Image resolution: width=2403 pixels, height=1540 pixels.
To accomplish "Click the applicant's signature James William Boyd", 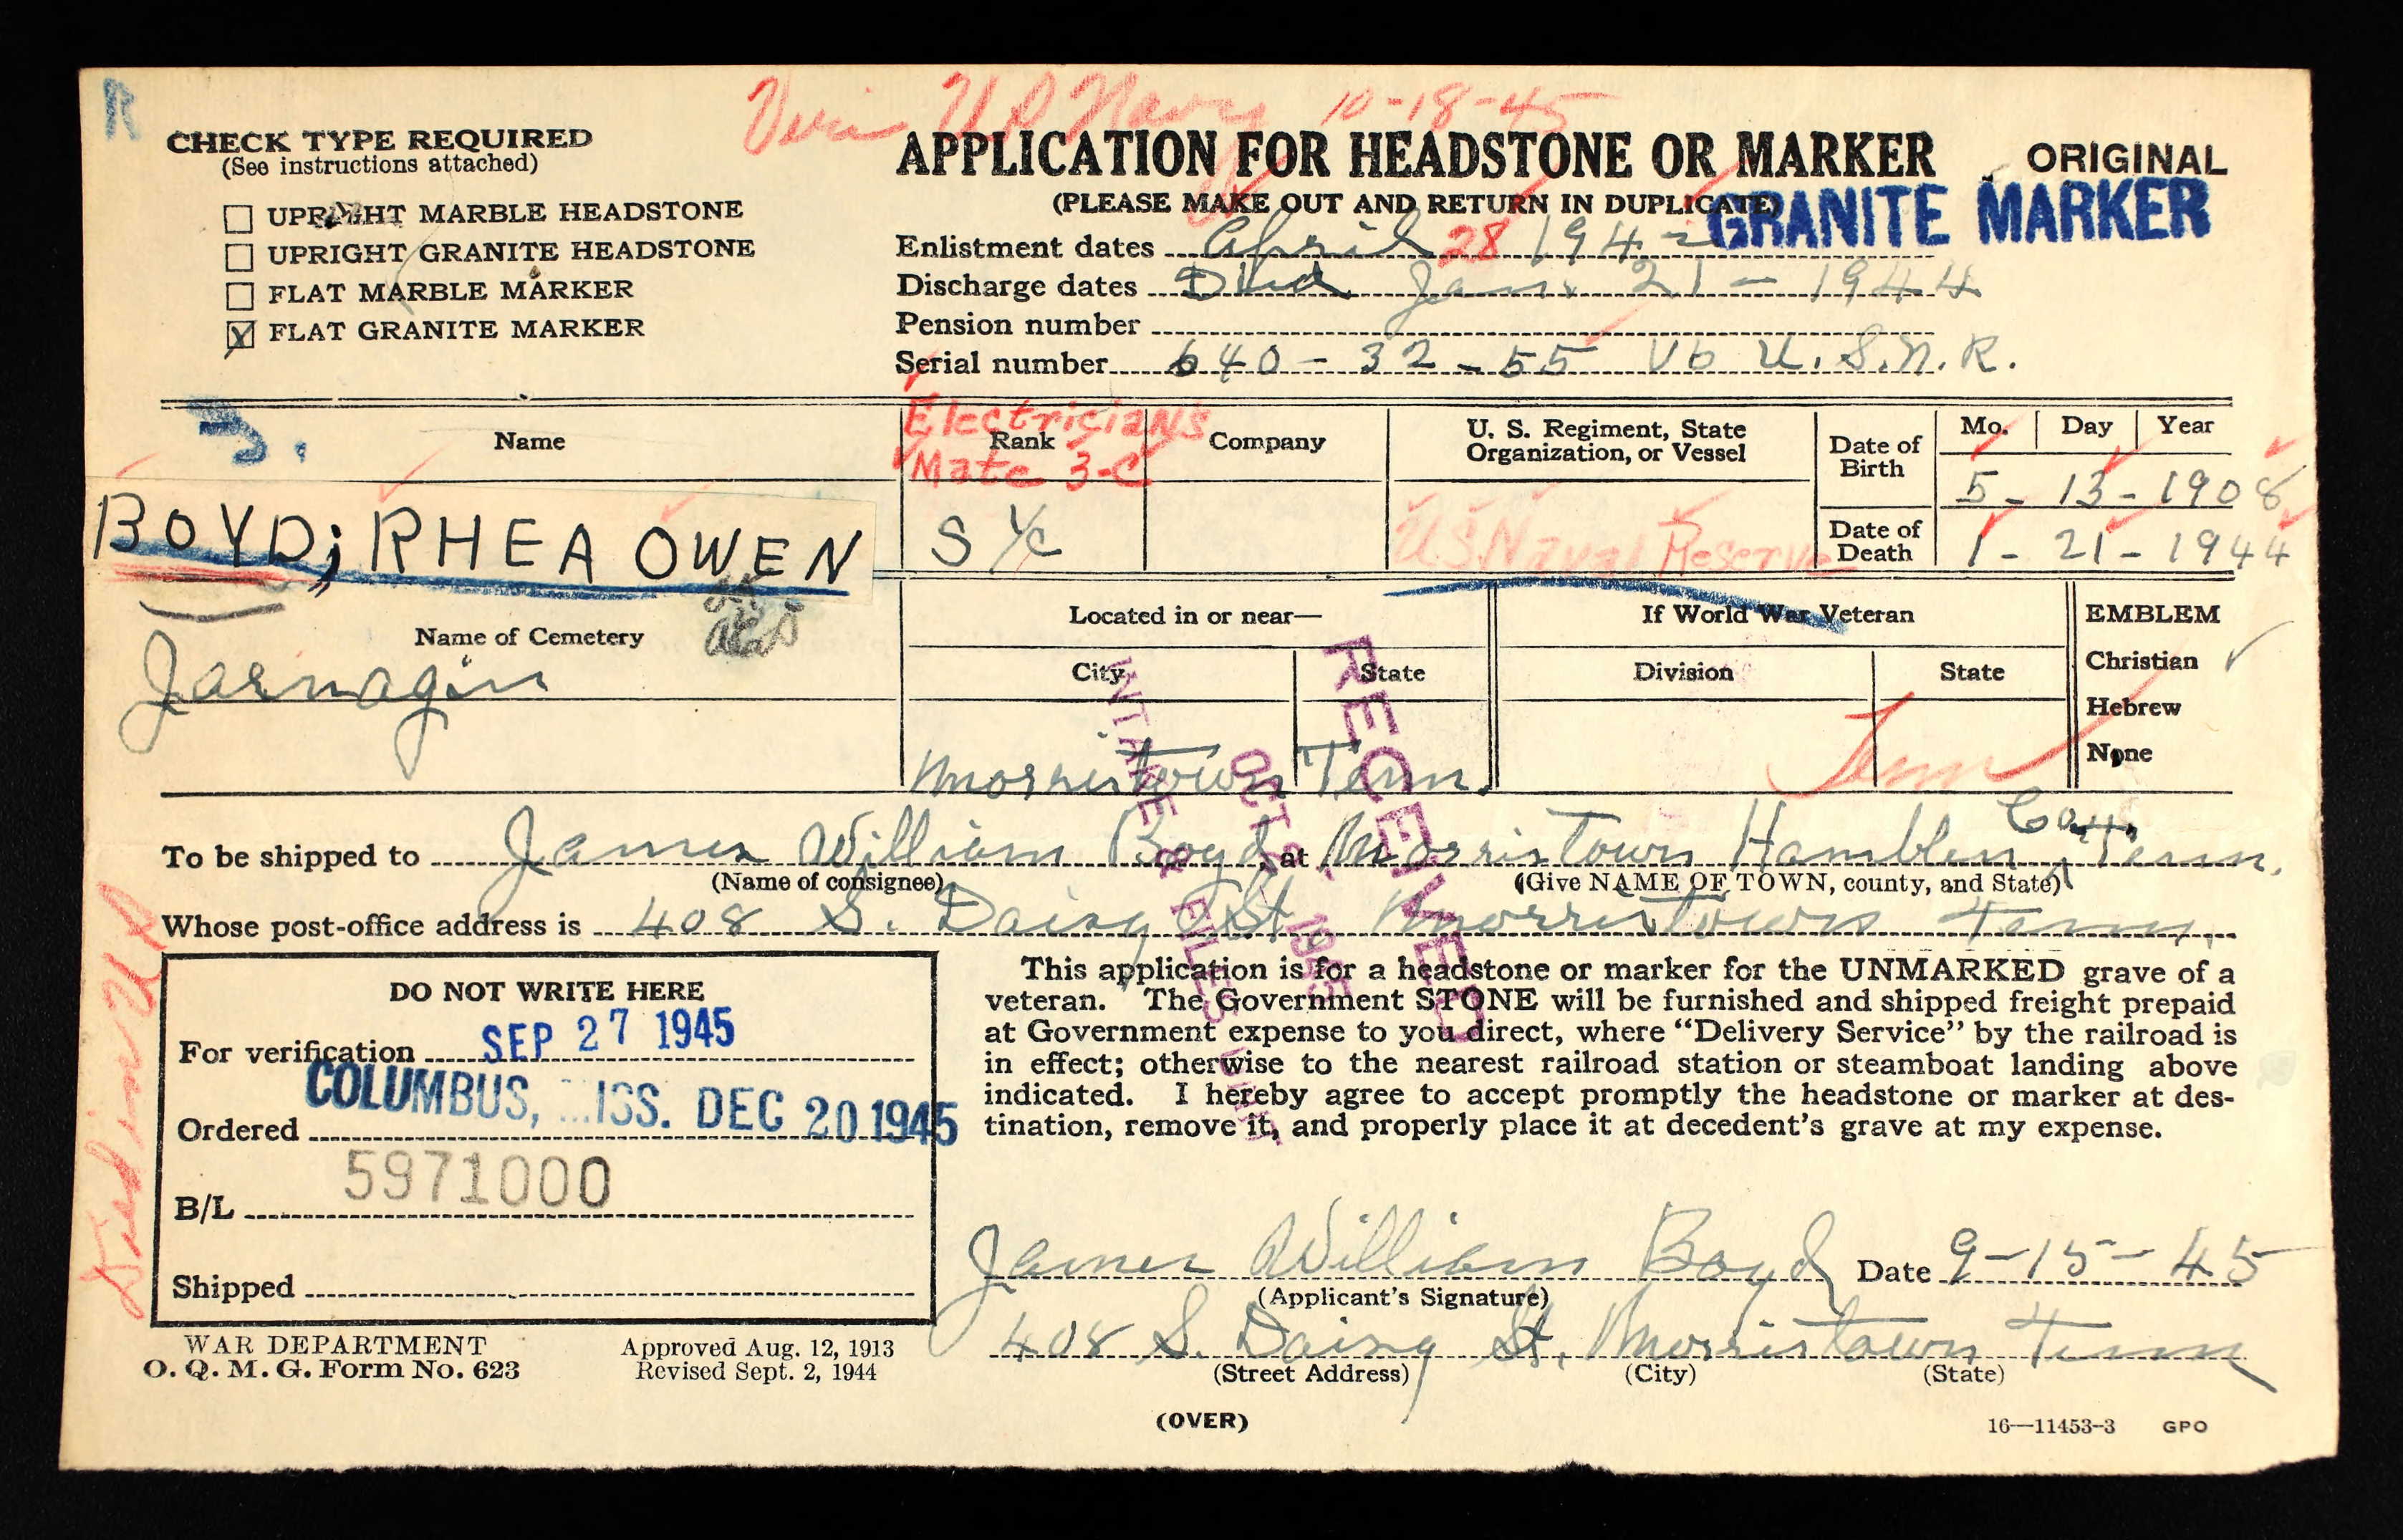I will tap(1400, 1260).
